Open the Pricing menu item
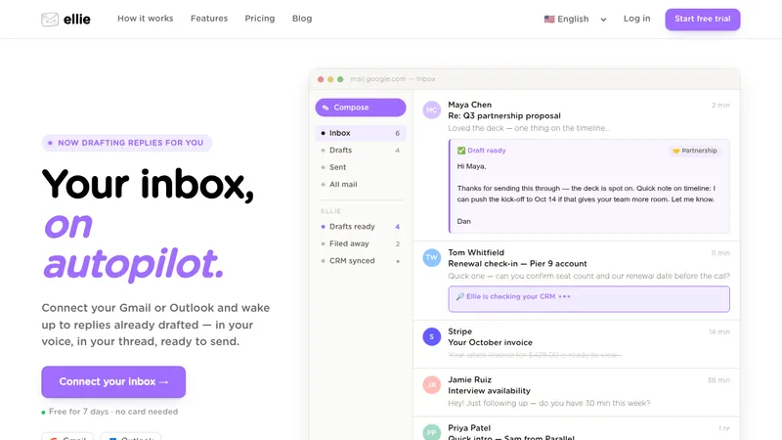The image size is (782, 440). 259,19
